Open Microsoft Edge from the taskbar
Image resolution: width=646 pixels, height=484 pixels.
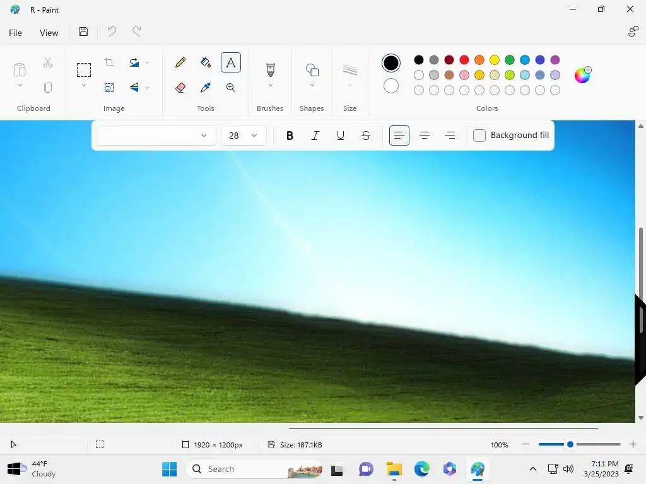(x=422, y=469)
